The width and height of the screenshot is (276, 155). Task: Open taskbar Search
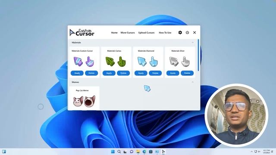click(119, 152)
